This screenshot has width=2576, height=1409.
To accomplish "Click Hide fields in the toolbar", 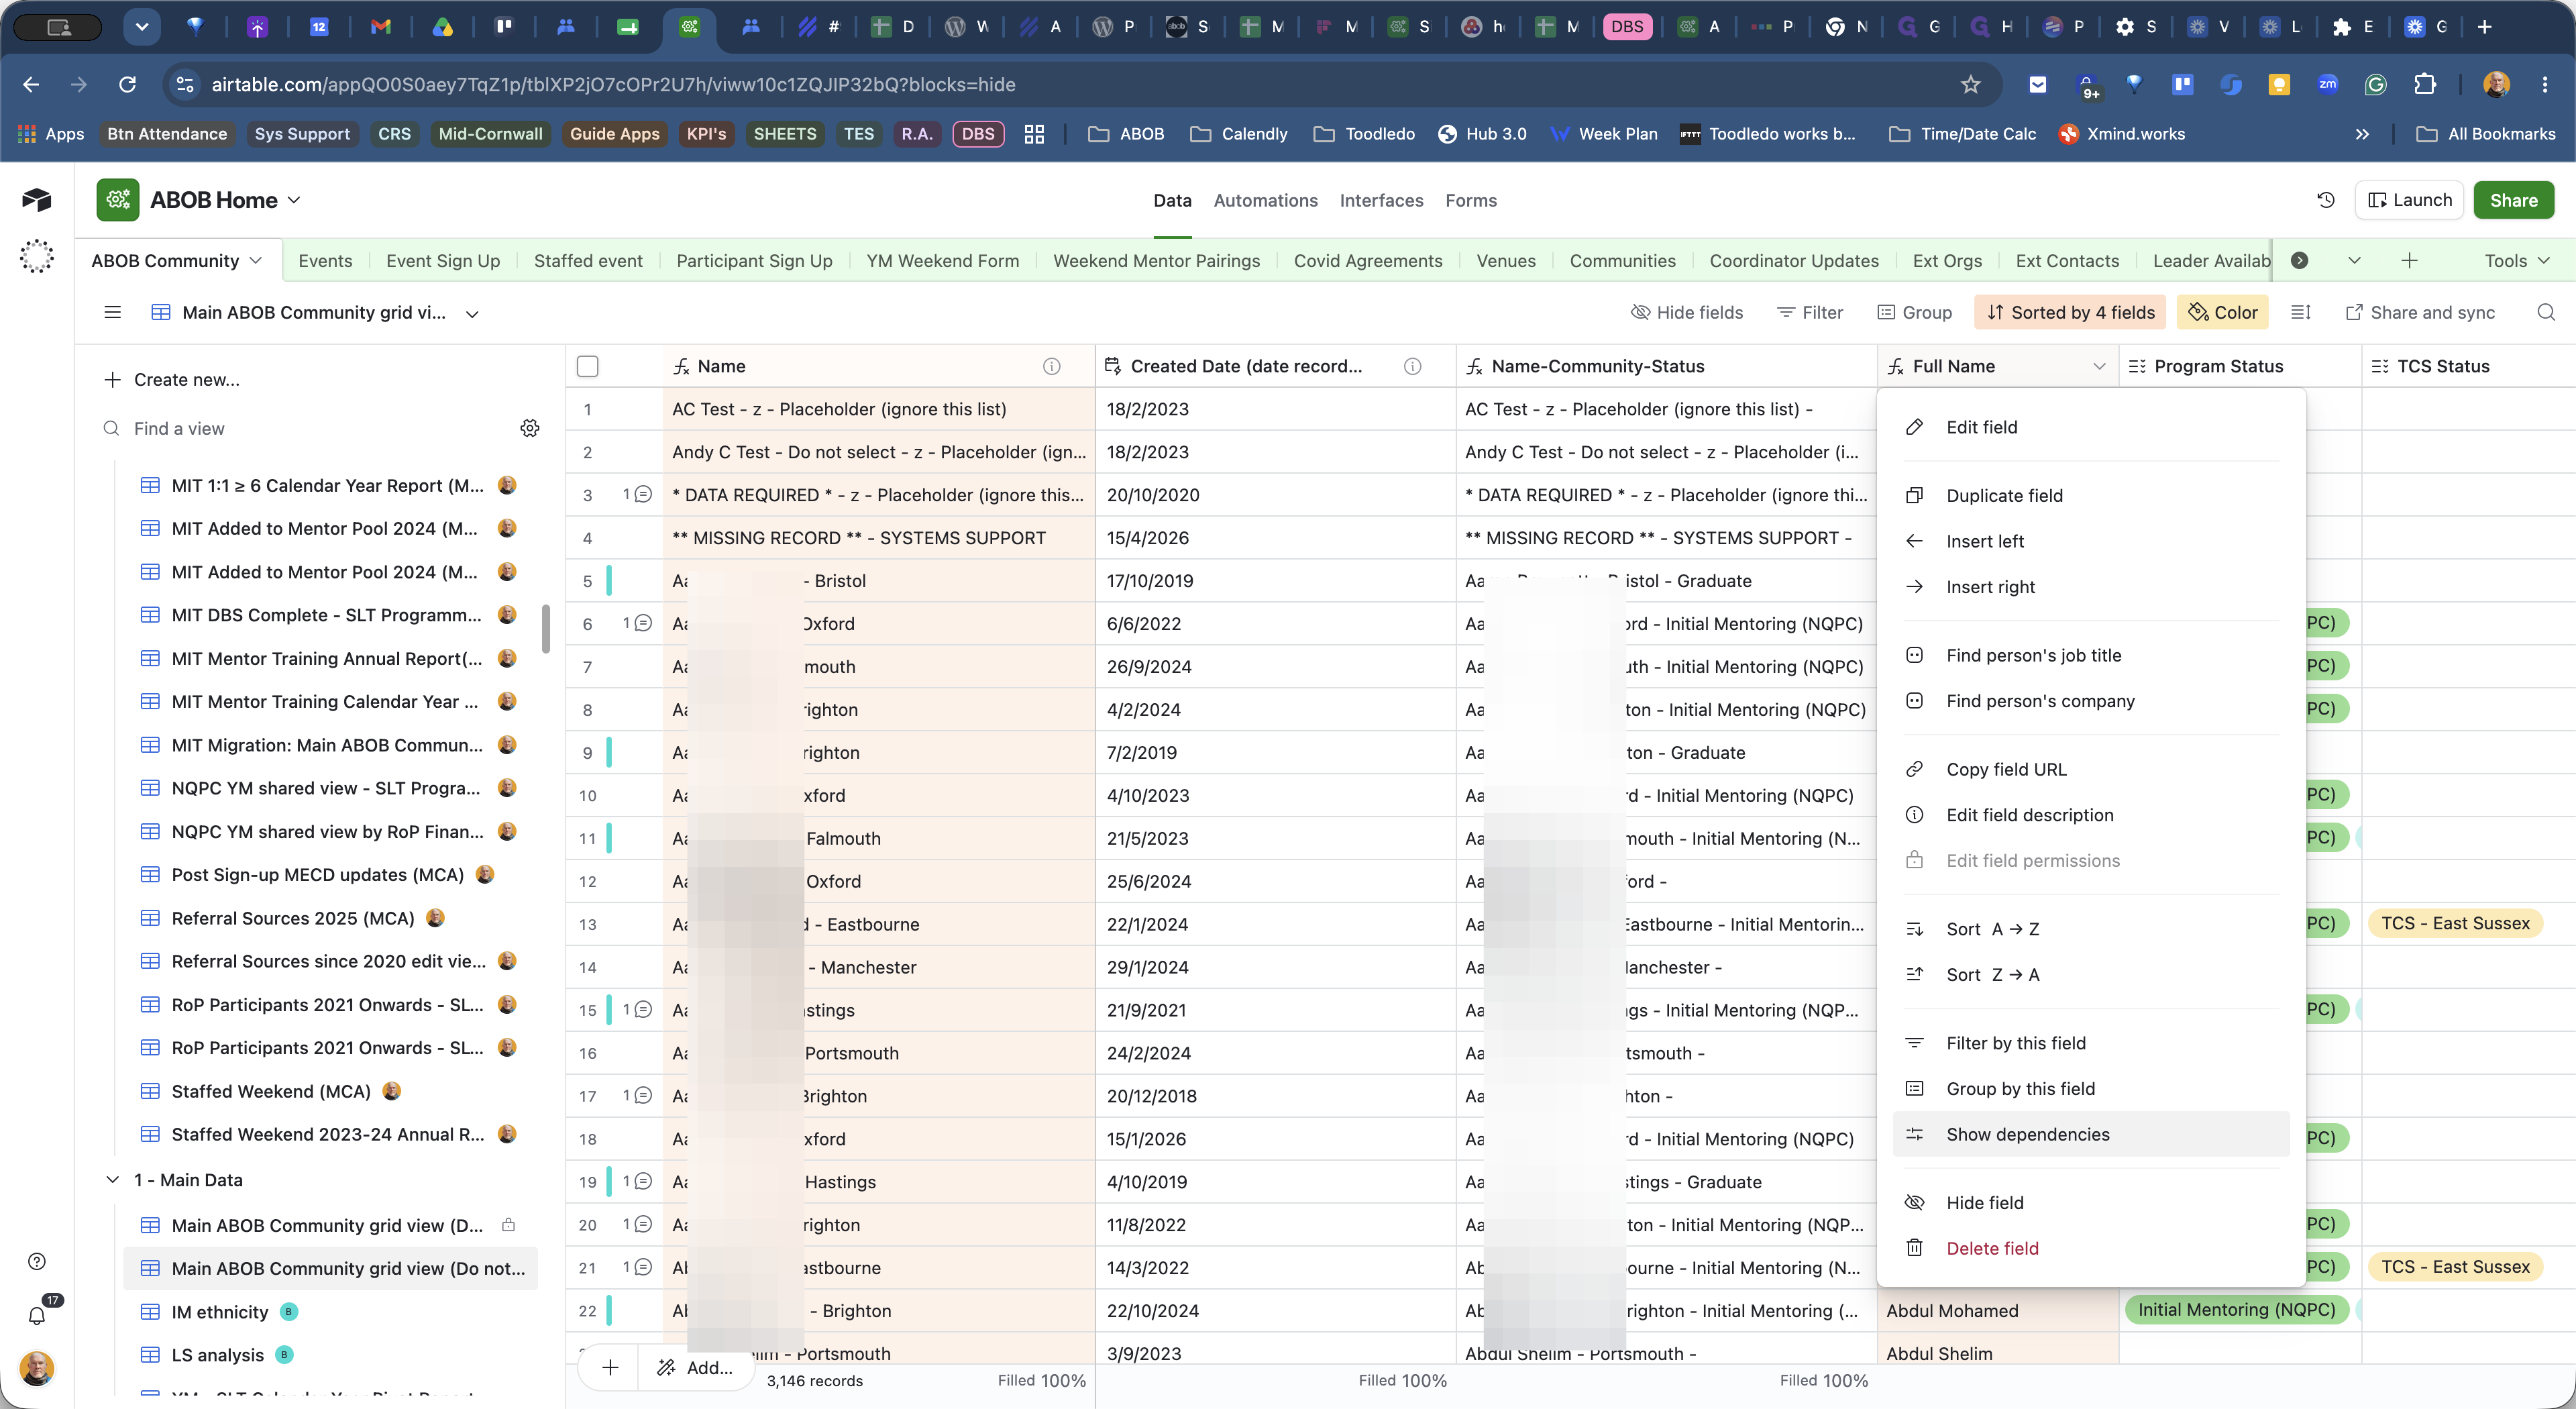I will [x=1687, y=313].
